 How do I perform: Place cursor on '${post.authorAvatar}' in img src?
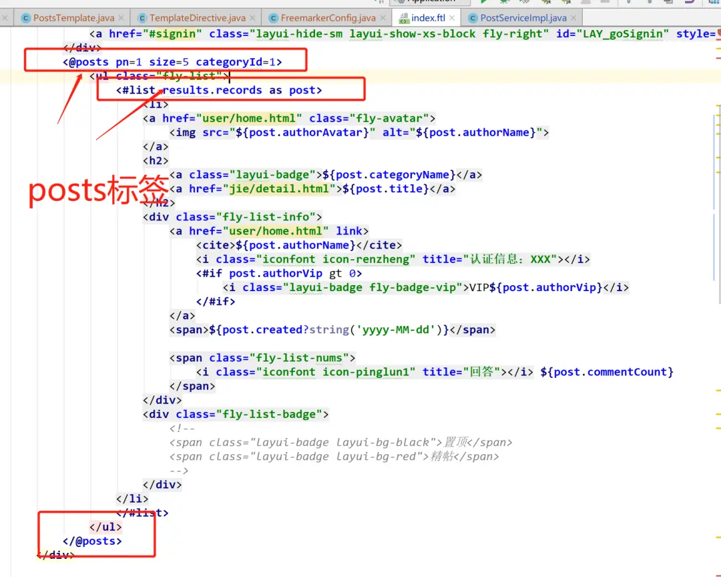302,132
